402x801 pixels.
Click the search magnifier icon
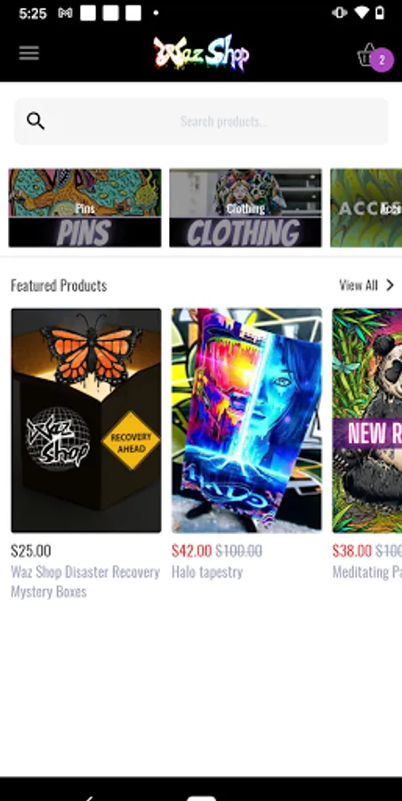[x=36, y=122]
